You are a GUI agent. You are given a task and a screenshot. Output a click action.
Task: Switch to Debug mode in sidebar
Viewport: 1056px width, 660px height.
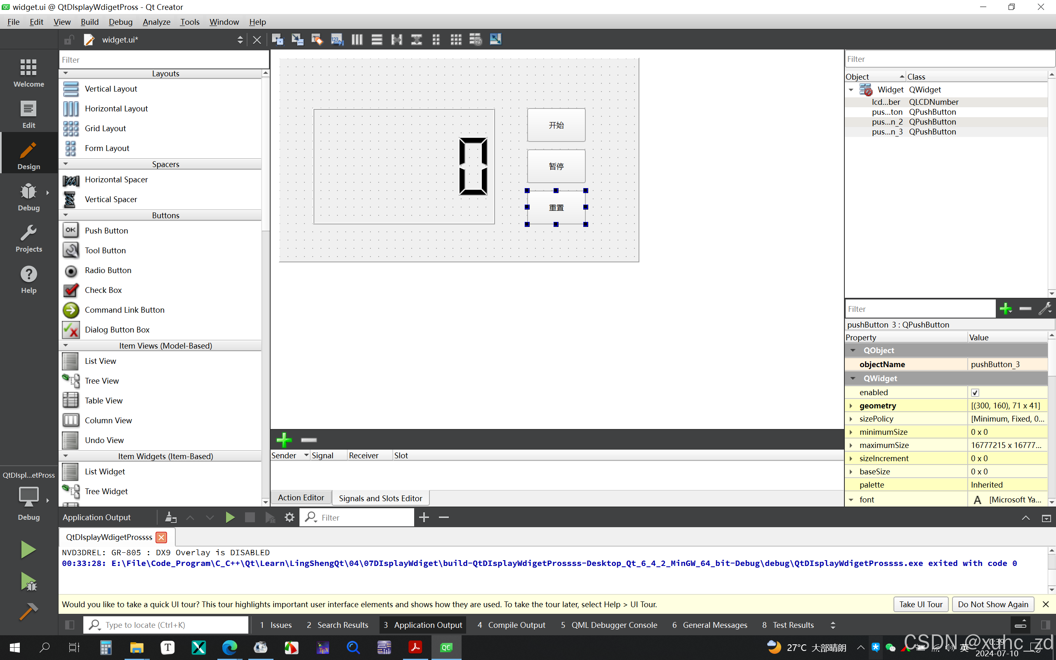click(x=29, y=197)
